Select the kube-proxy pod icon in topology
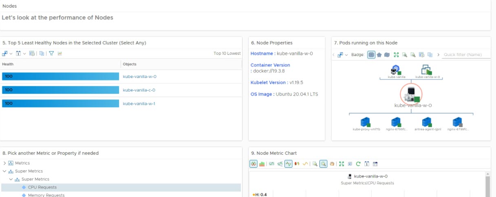The width and height of the screenshot is (496, 197). (366, 122)
